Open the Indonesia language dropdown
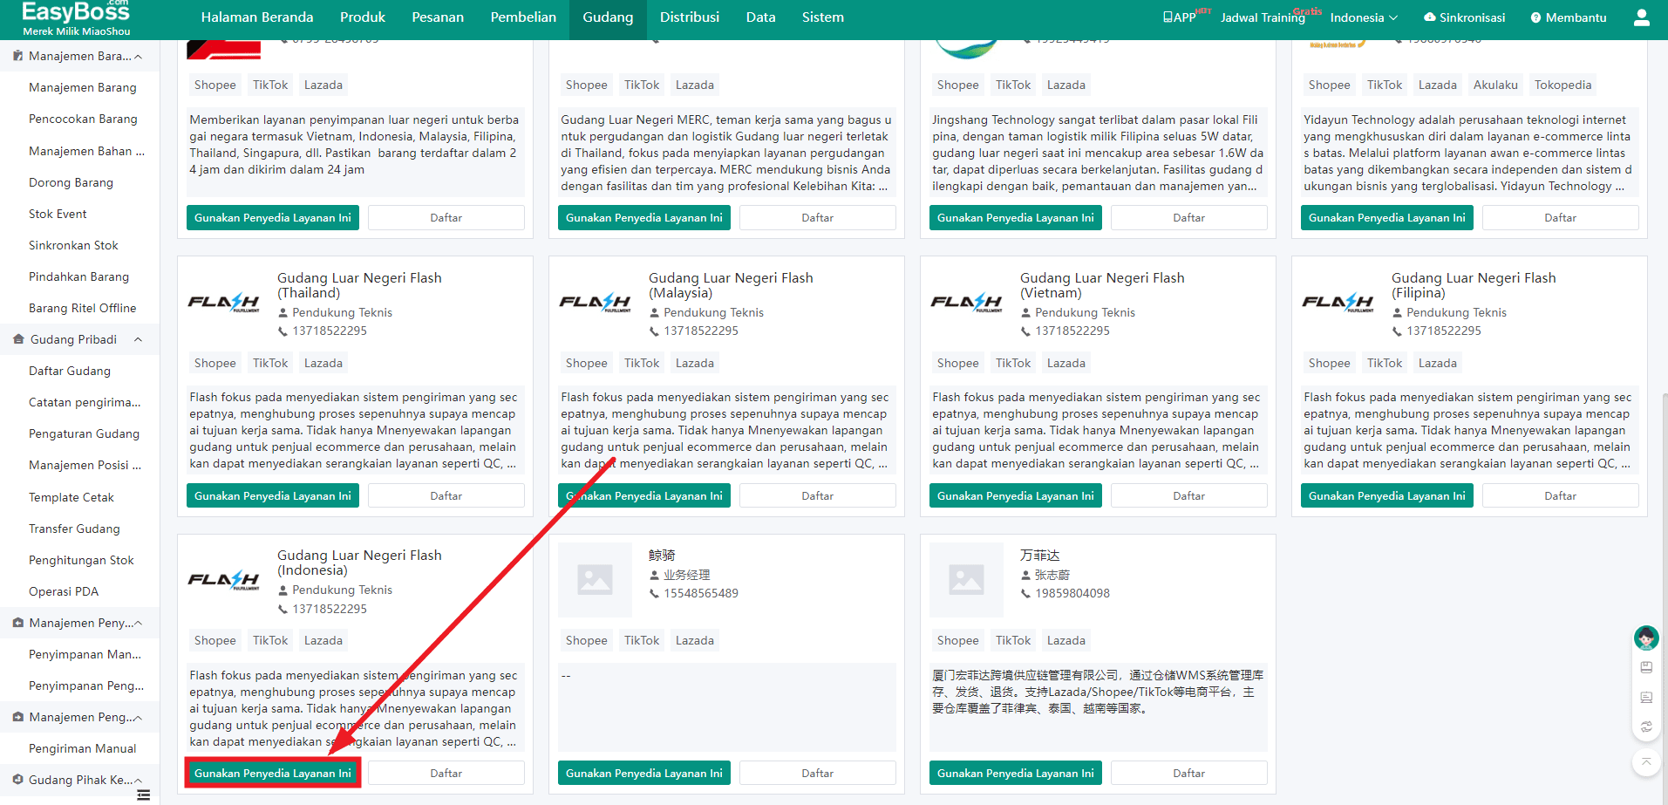1668x805 pixels. pos(1364,17)
